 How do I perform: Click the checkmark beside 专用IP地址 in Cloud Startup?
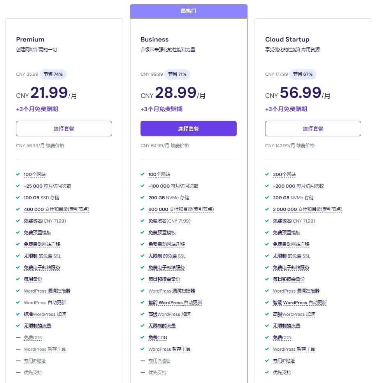click(x=267, y=361)
